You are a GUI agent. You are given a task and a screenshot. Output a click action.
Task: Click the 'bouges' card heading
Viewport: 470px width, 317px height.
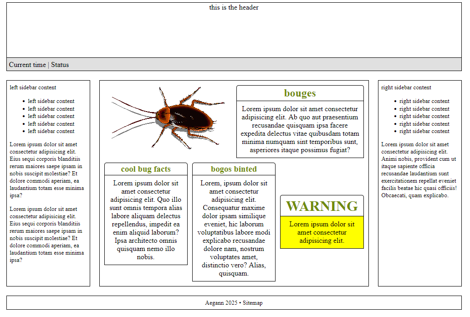pos(300,93)
